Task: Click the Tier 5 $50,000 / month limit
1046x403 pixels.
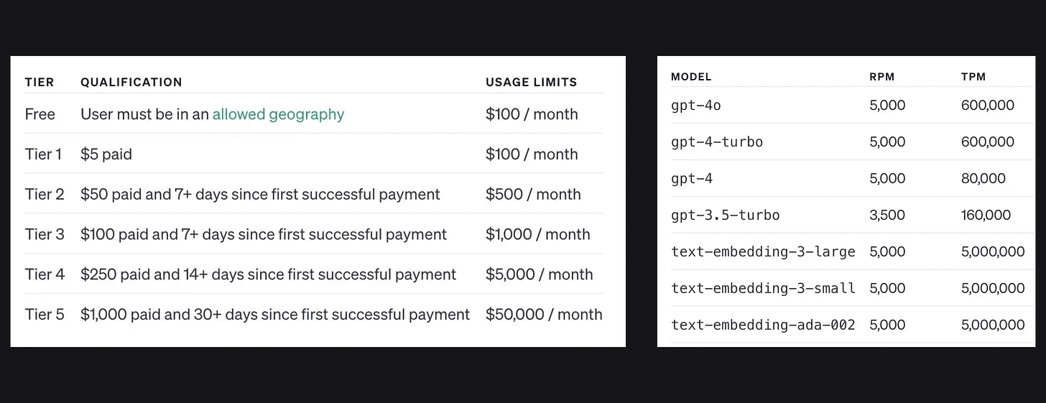Action: pos(544,315)
